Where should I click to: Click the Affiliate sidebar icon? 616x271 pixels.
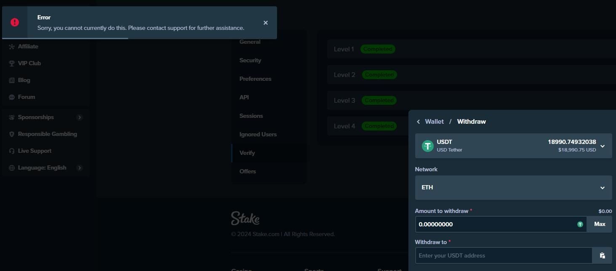point(12,46)
